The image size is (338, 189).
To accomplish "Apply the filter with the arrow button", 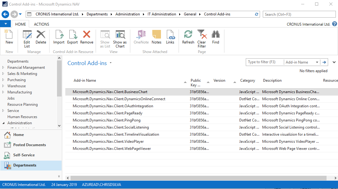I will tap(324, 62).
